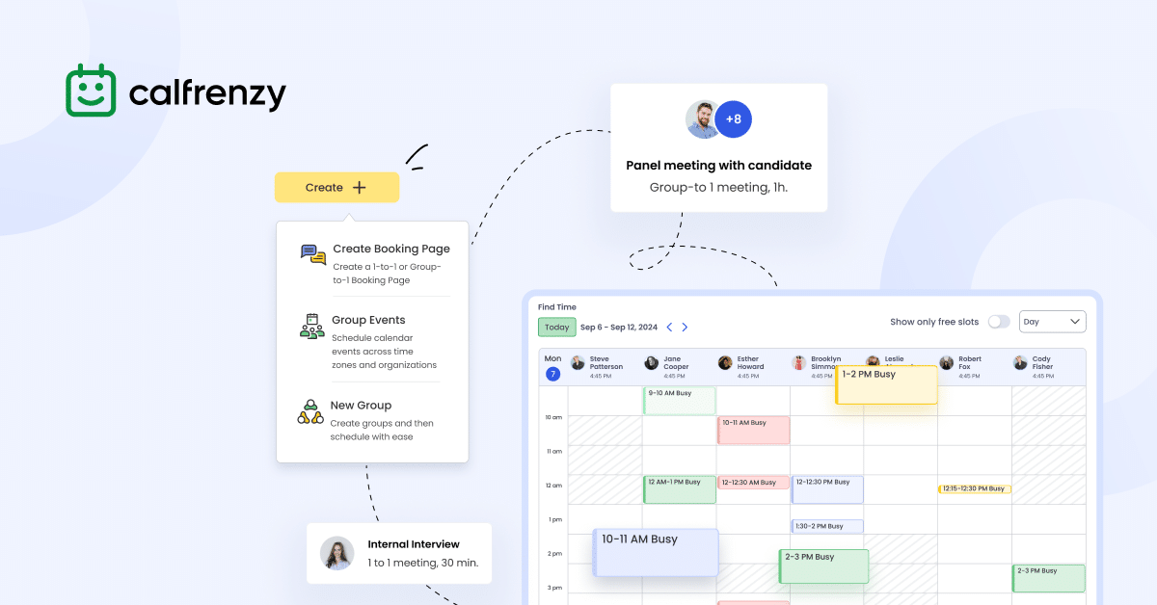Screen dimensions: 1157x605
Task: Click the Group Events calendar-people icon
Action: click(310, 328)
